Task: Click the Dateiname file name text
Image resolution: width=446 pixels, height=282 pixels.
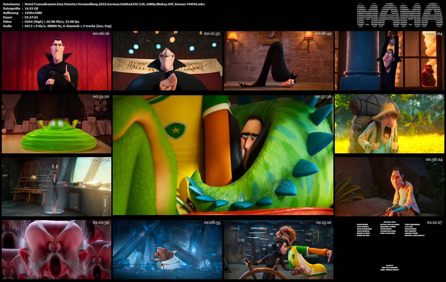Action: [115, 4]
